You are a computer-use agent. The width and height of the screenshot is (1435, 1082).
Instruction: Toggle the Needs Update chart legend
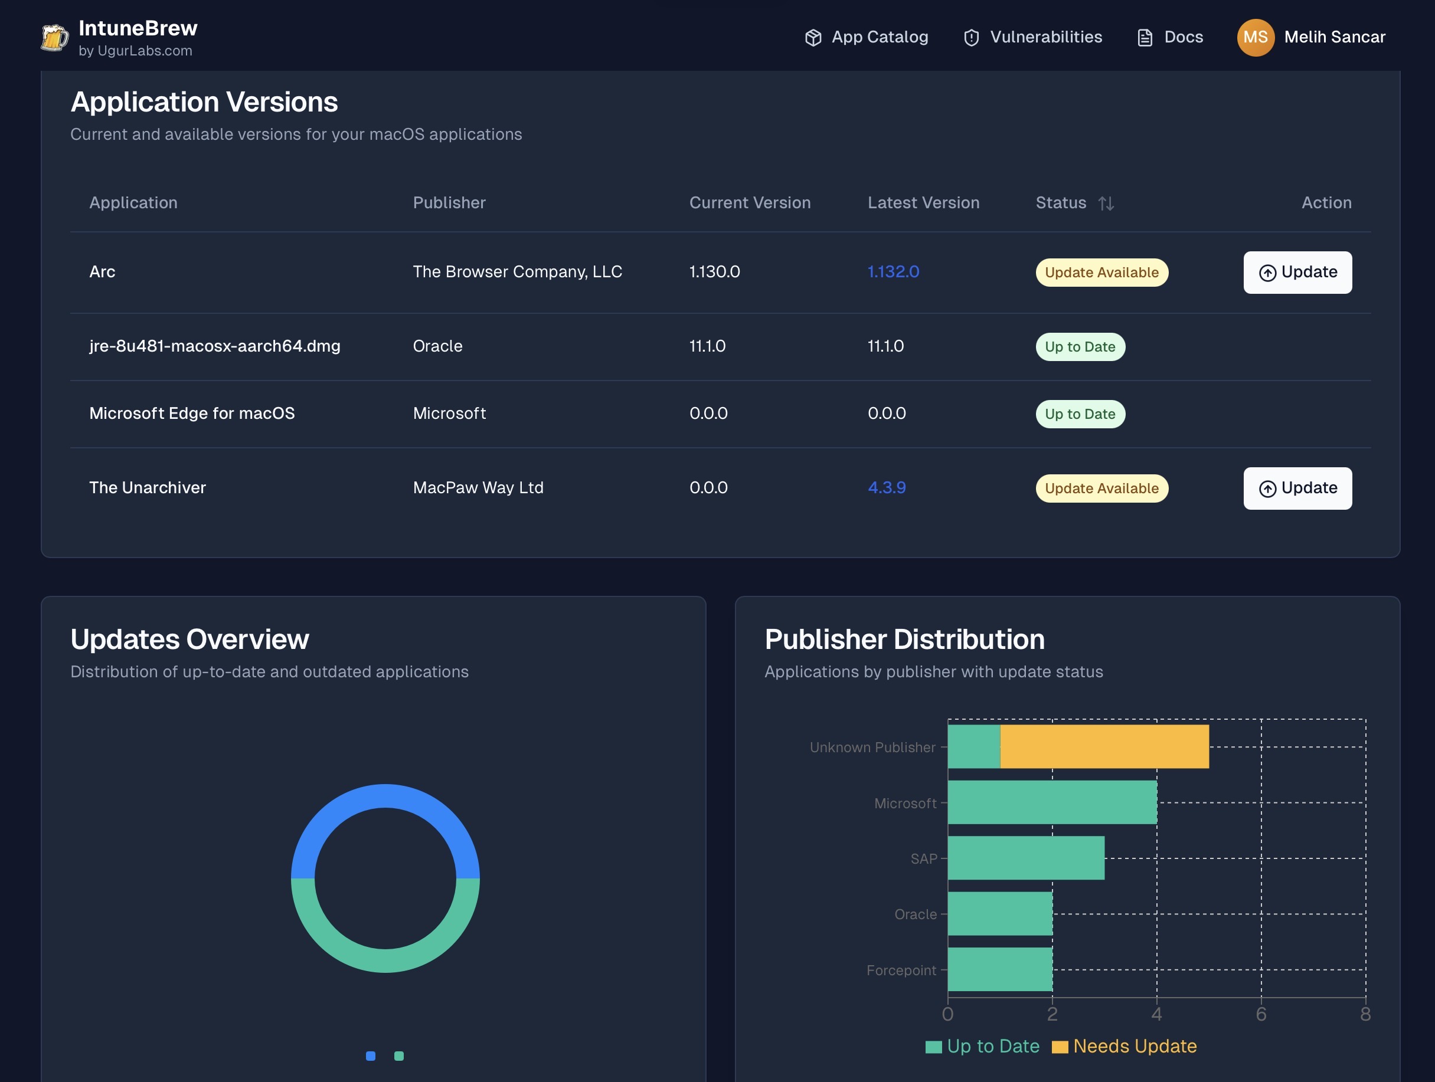point(1125,1047)
